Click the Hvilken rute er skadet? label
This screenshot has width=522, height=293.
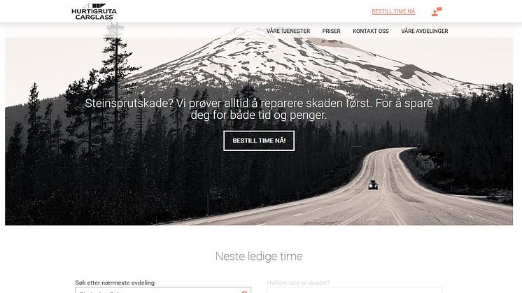(298, 283)
